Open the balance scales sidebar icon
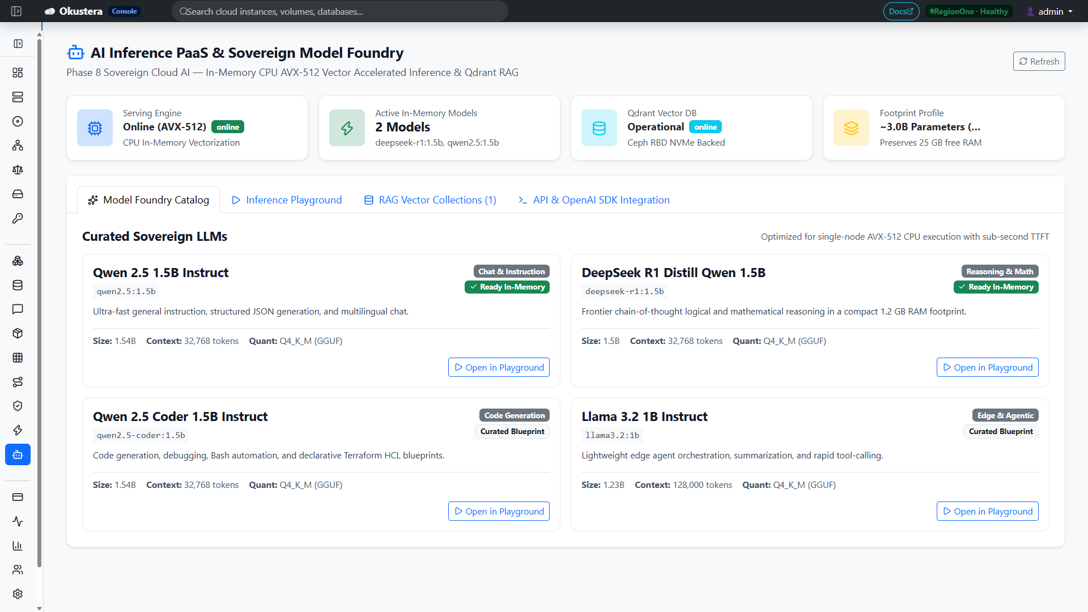 click(18, 170)
